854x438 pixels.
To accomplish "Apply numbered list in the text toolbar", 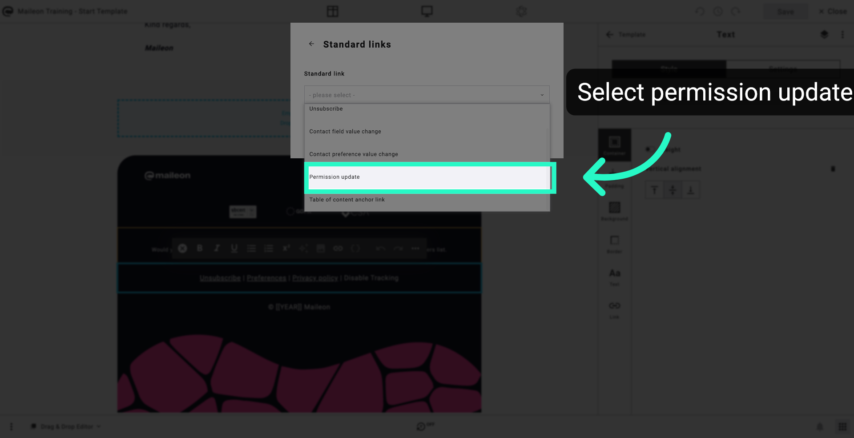I will [269, 248].
